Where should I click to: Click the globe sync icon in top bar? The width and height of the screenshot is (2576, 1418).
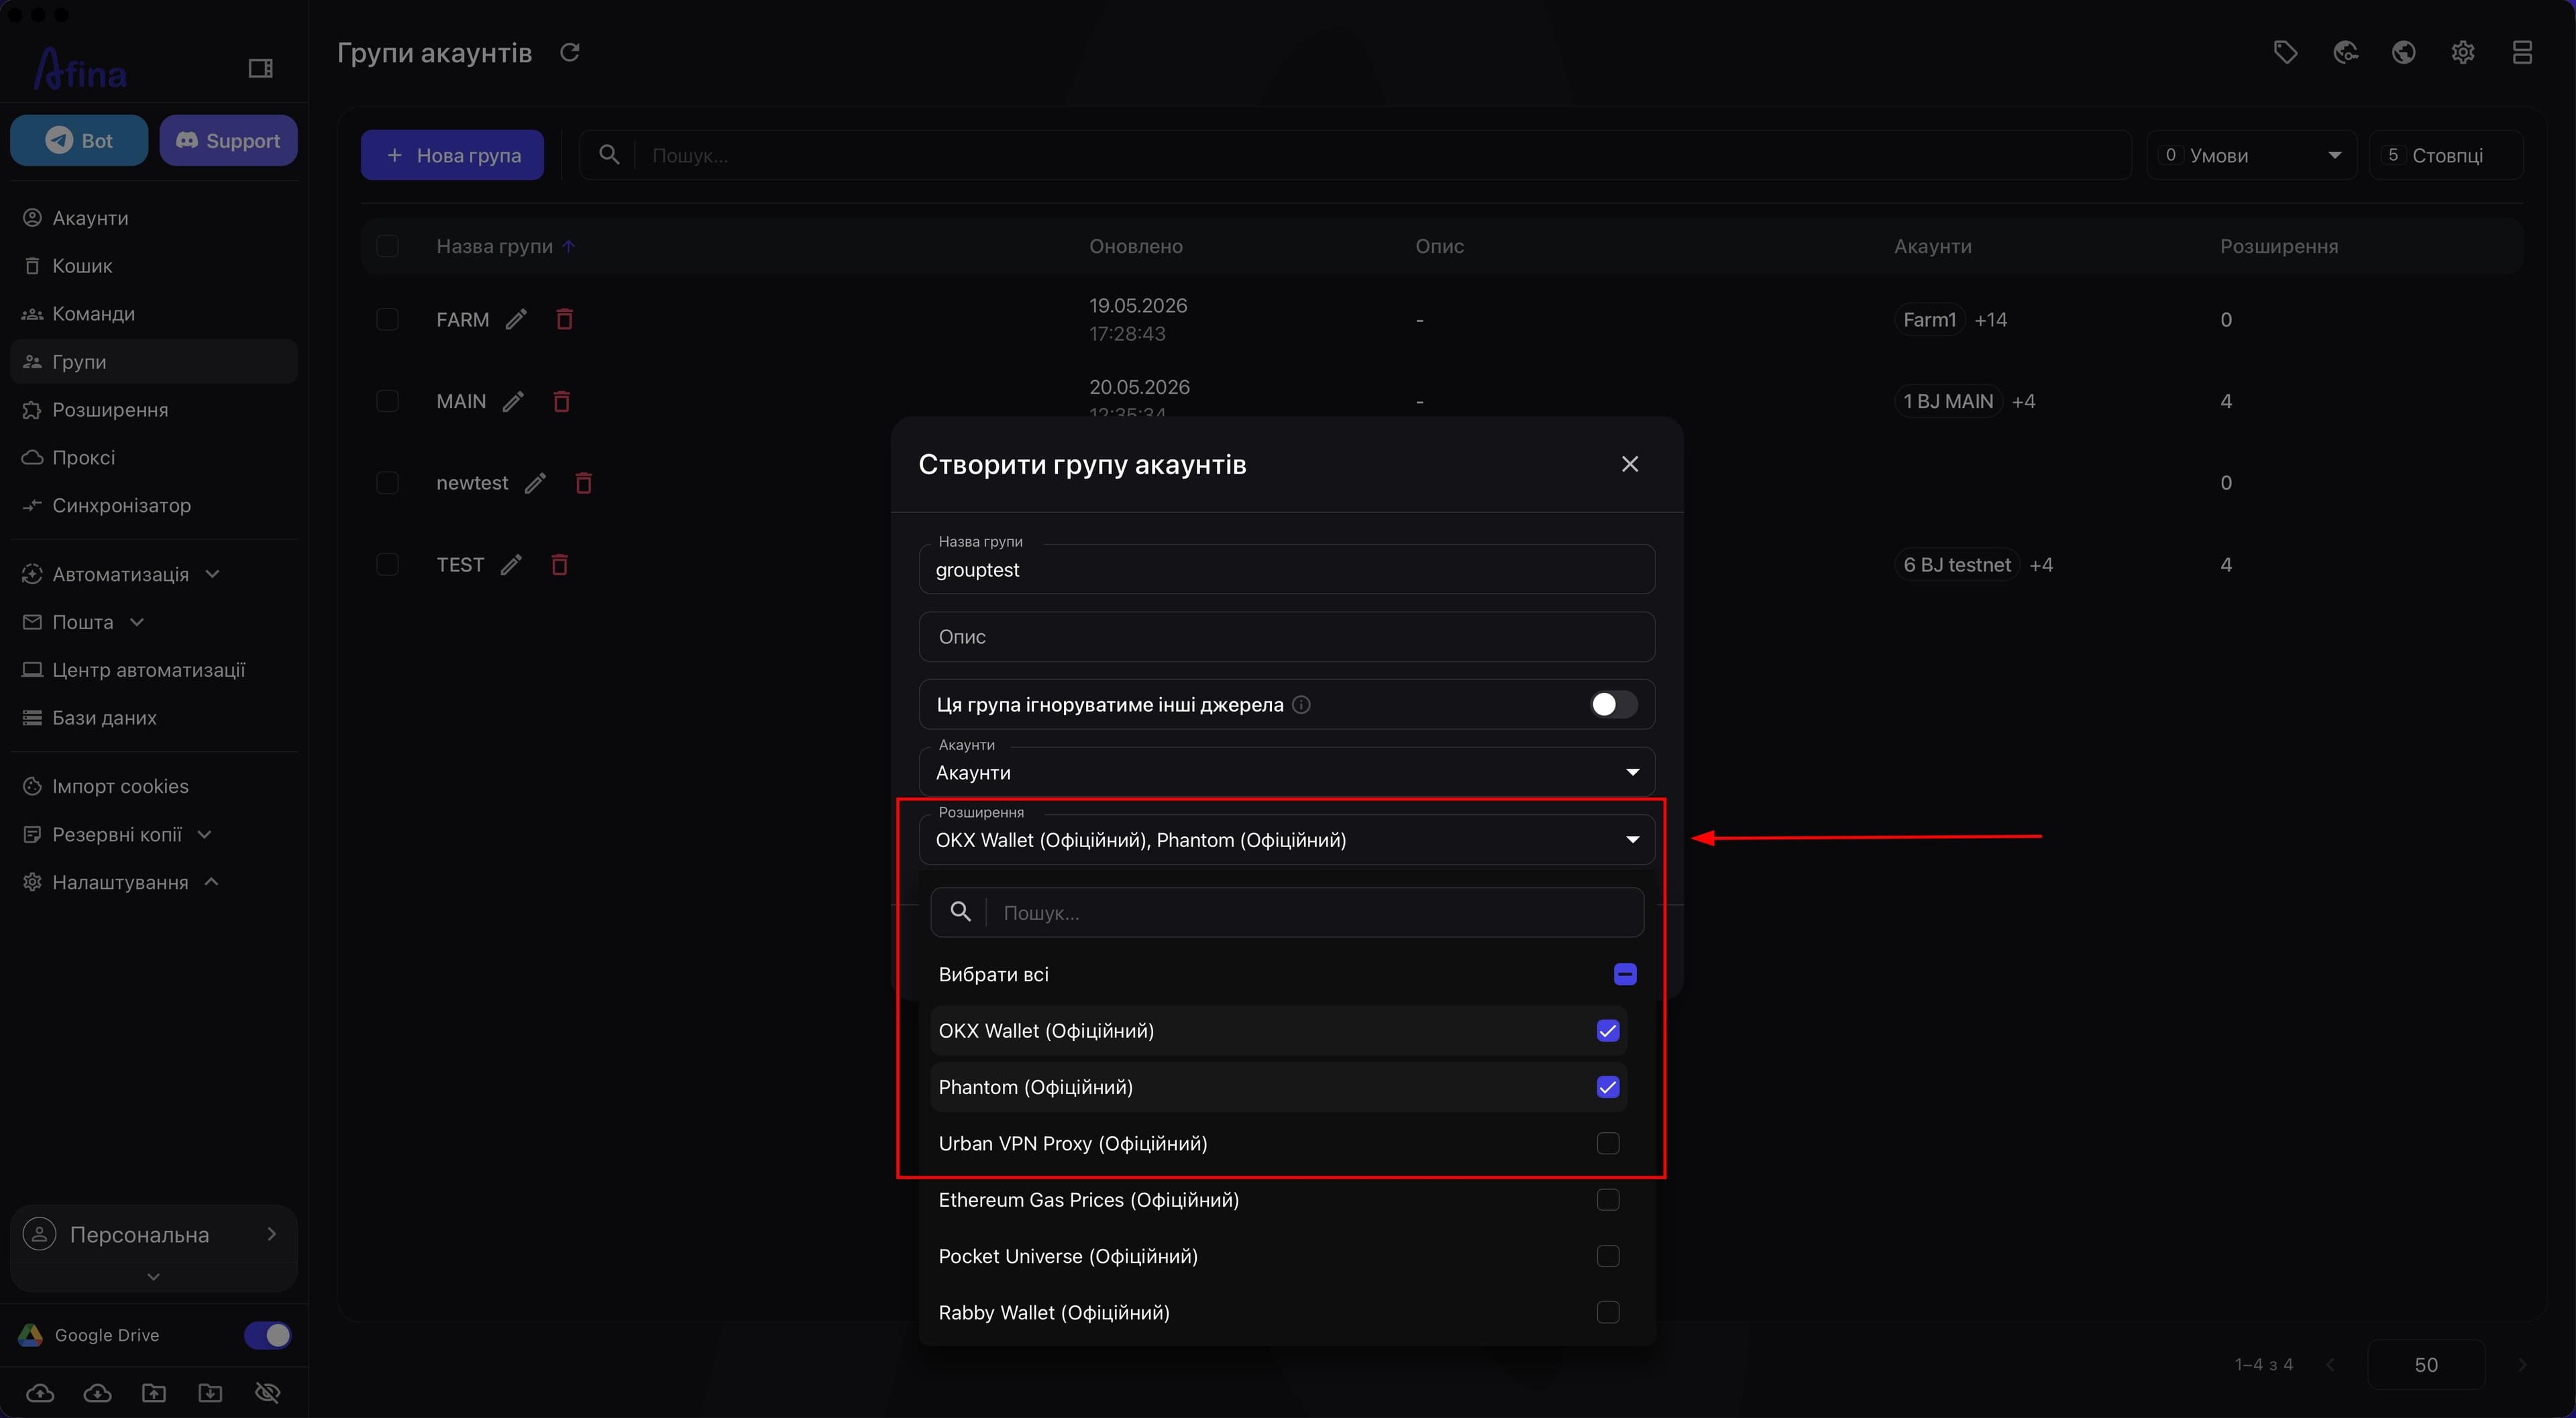(x=2345, y=52)
